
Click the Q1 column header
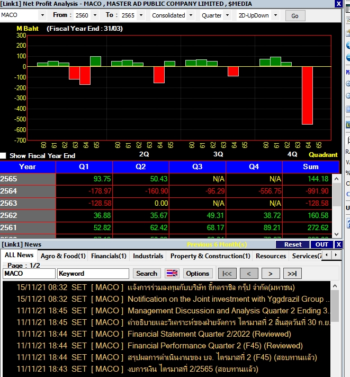84,167
